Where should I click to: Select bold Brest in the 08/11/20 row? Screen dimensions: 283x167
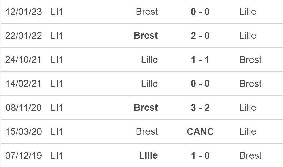point(146,107)
